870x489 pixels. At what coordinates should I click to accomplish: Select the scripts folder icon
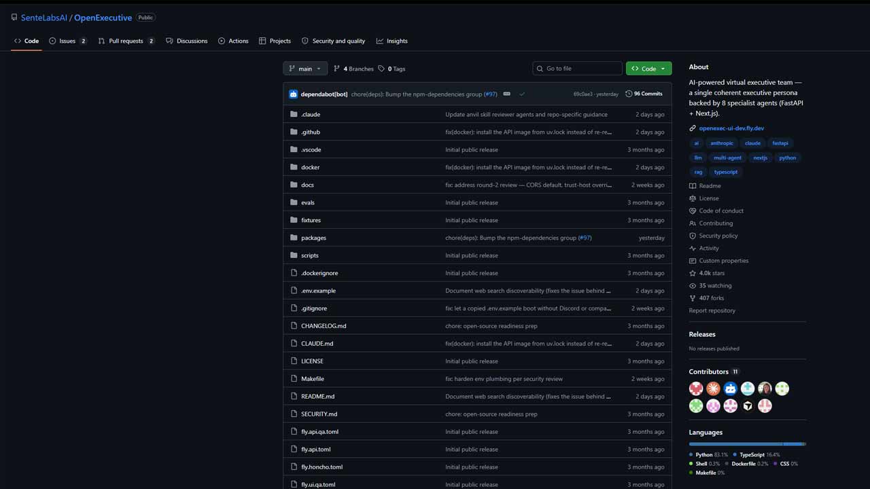[x=294, y=255]
